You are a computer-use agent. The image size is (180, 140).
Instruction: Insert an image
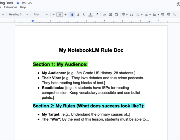coord(116,14)
